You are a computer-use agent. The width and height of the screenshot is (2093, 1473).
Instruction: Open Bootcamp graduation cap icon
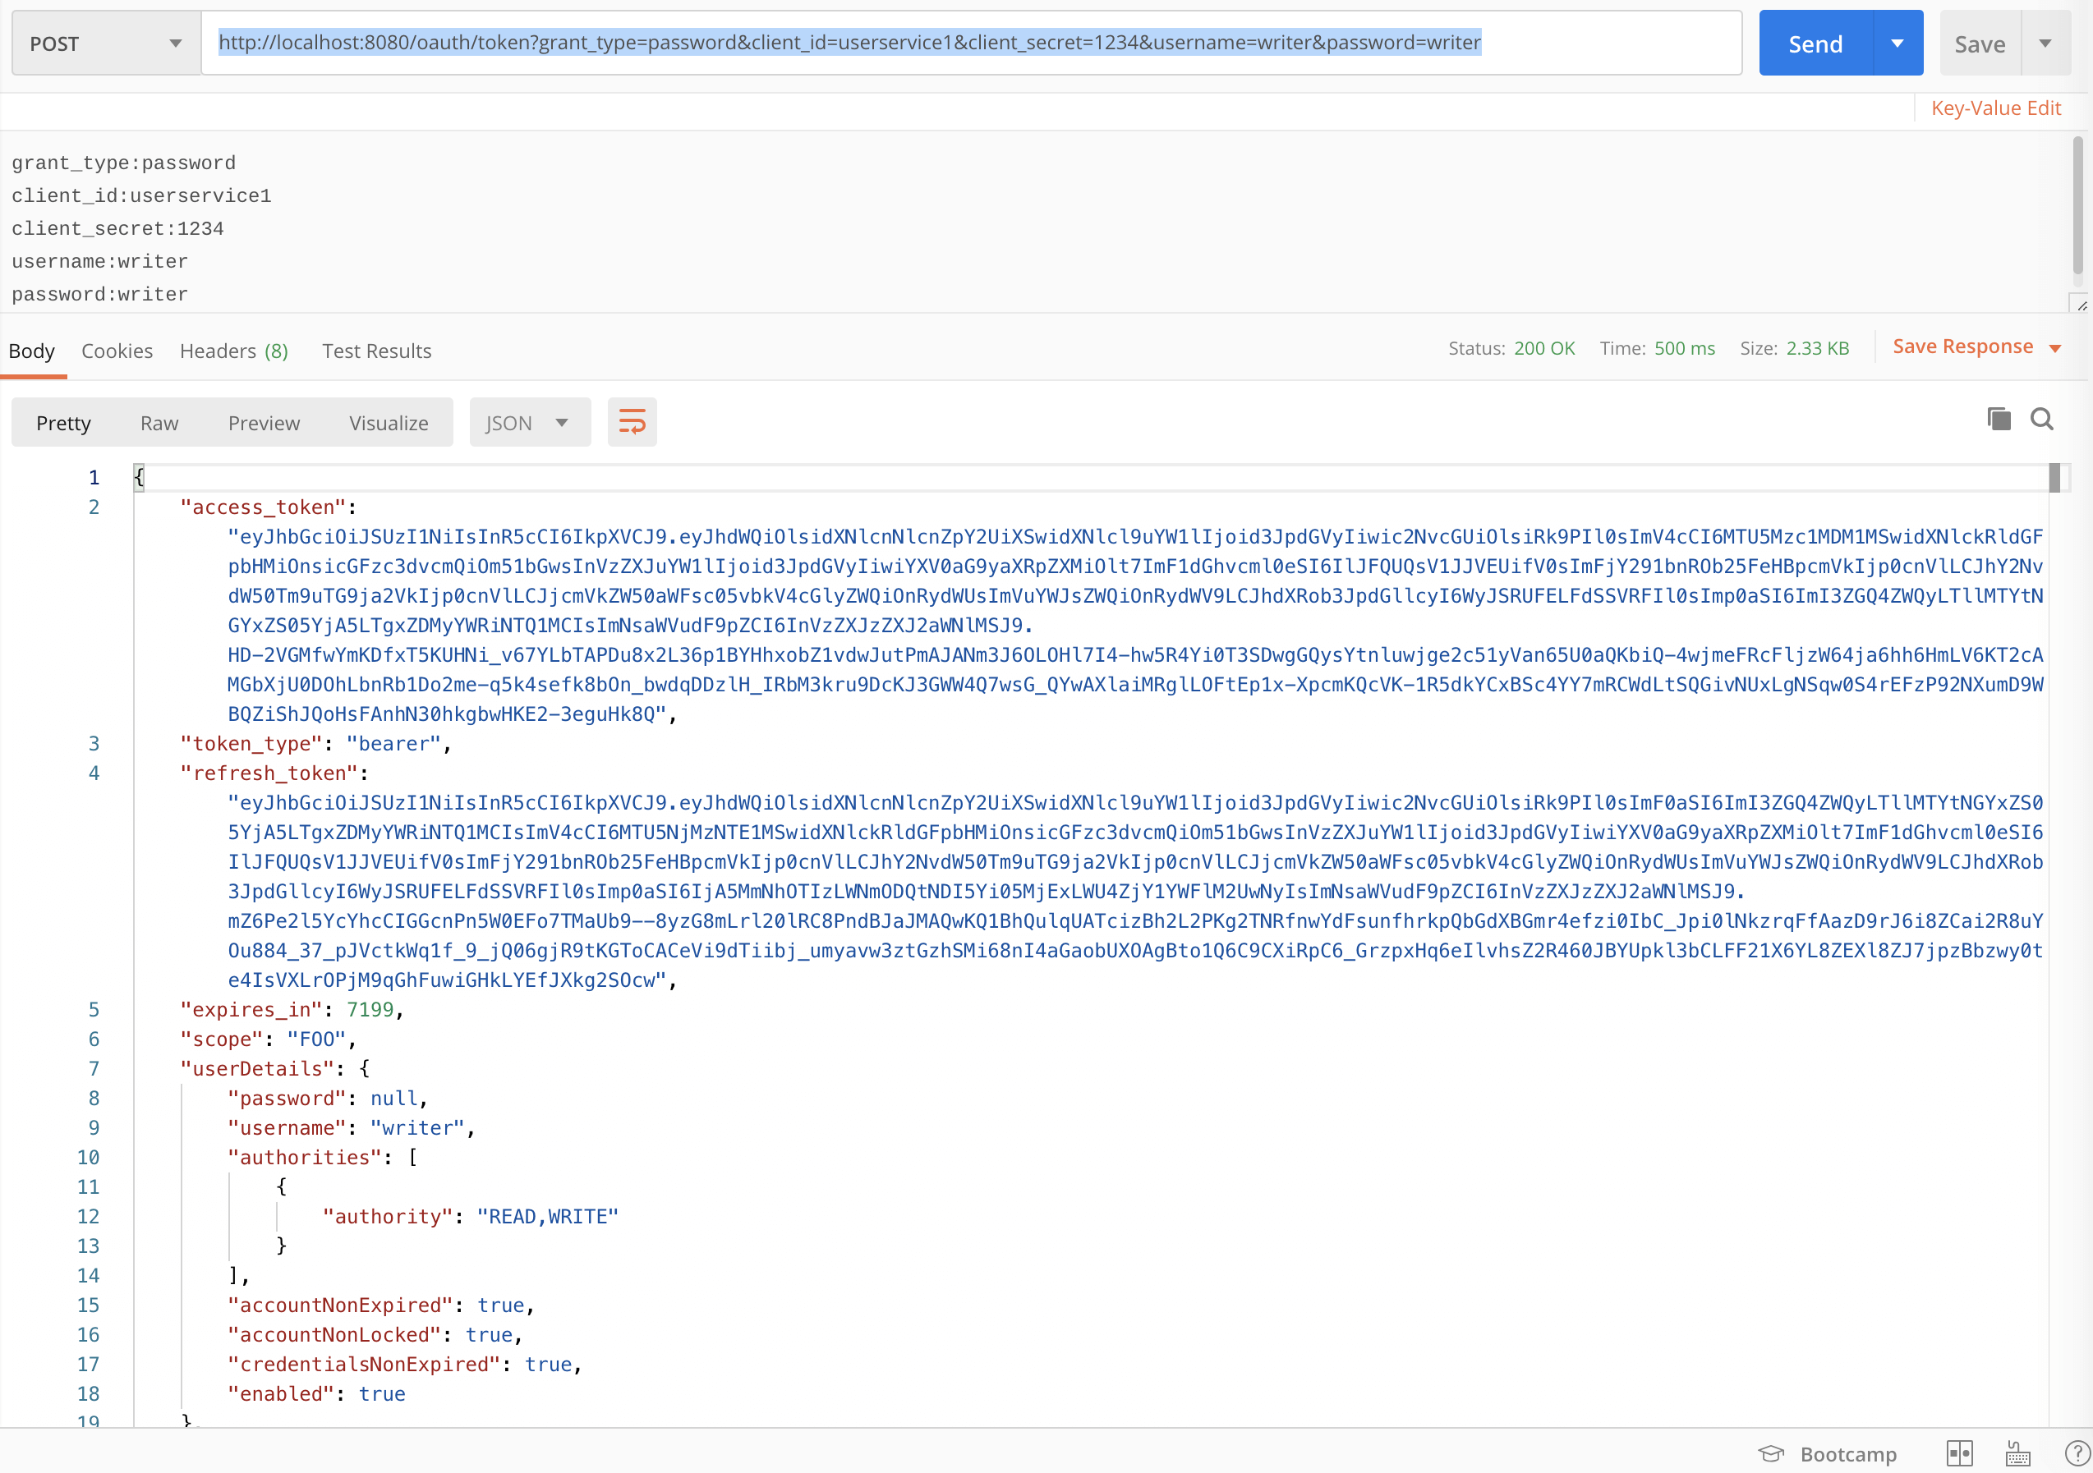(1770, 1453)
